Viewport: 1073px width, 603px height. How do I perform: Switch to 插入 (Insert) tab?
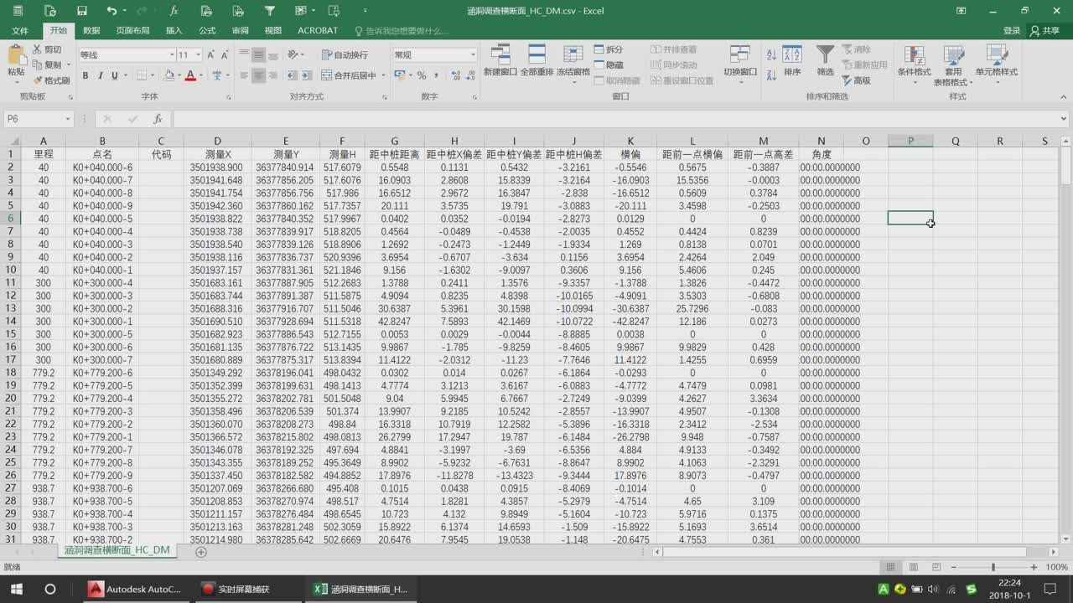pos(174,31)
